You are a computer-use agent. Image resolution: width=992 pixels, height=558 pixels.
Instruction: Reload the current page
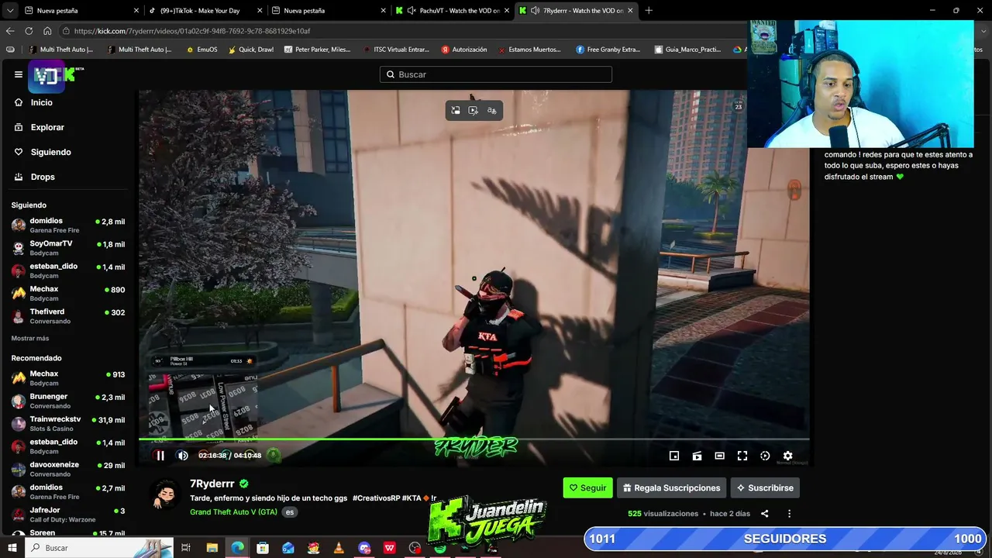pos(29,31)
